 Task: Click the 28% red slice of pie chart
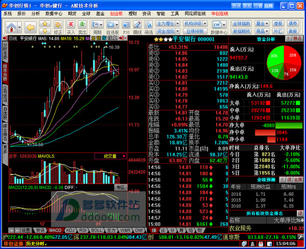point(292,56)
